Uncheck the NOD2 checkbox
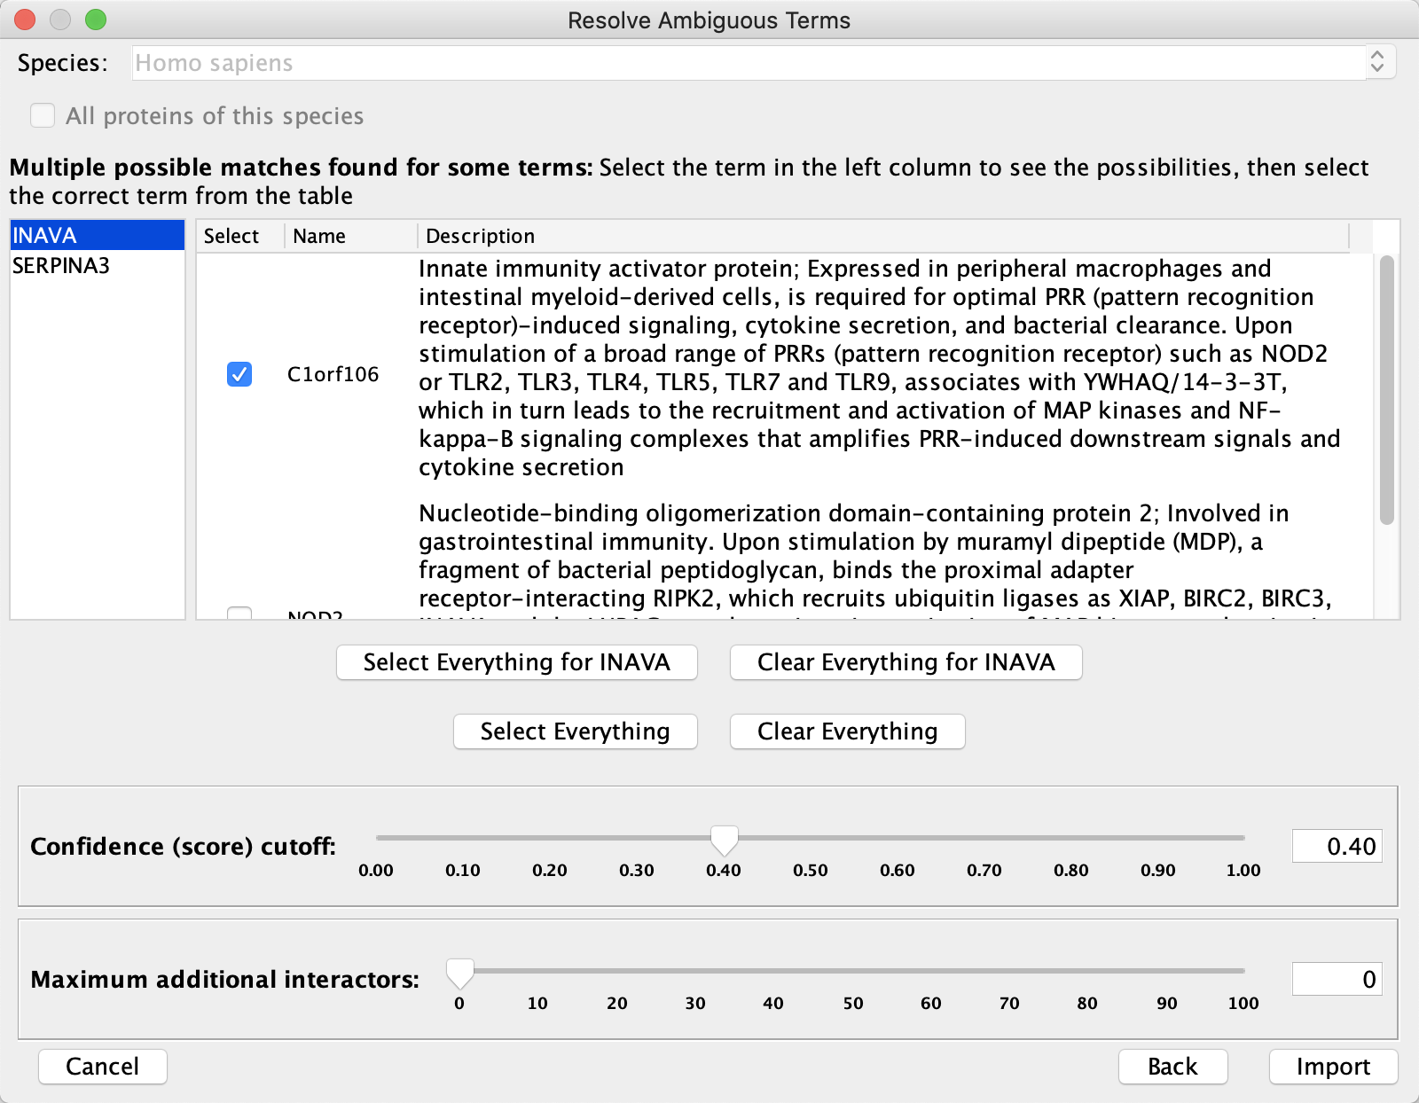 [x=238, y=614]
